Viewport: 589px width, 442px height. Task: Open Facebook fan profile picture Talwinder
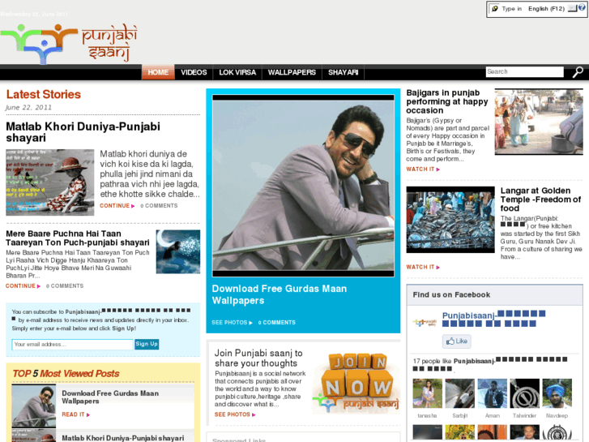pos(525,393)
